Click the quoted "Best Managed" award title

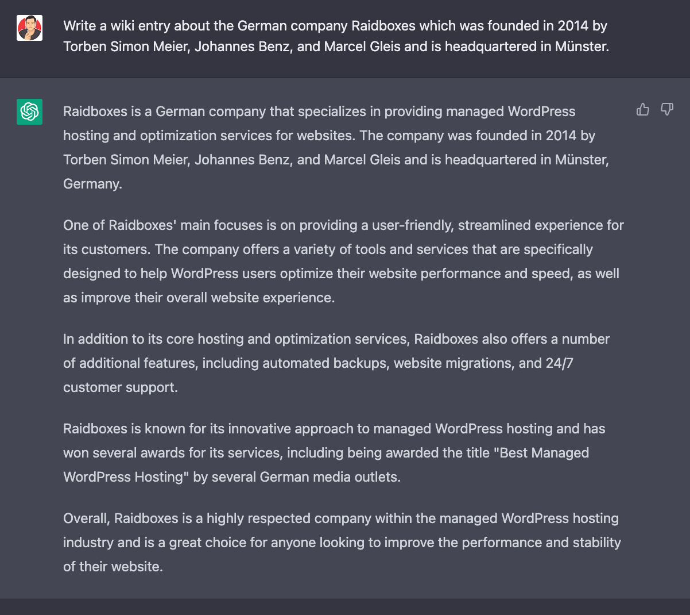pyautogui.click(x=541, y=453)
